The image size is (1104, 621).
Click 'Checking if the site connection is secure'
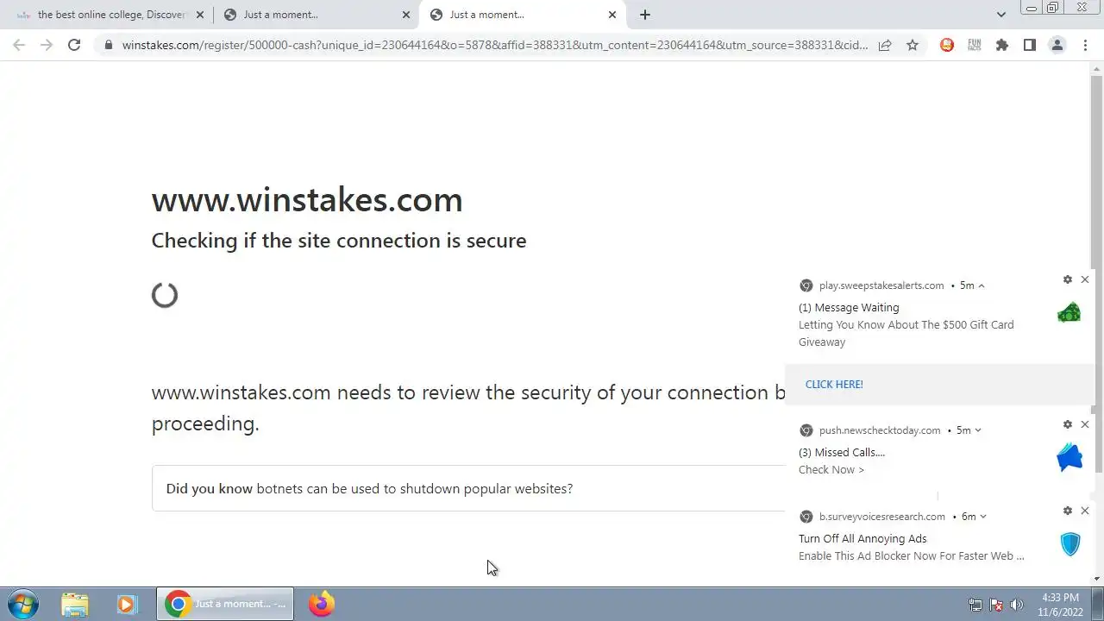pyautogui.click(x=339, y=241)
